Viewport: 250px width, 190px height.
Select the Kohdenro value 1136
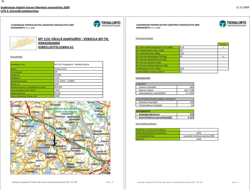click(57, 78)
